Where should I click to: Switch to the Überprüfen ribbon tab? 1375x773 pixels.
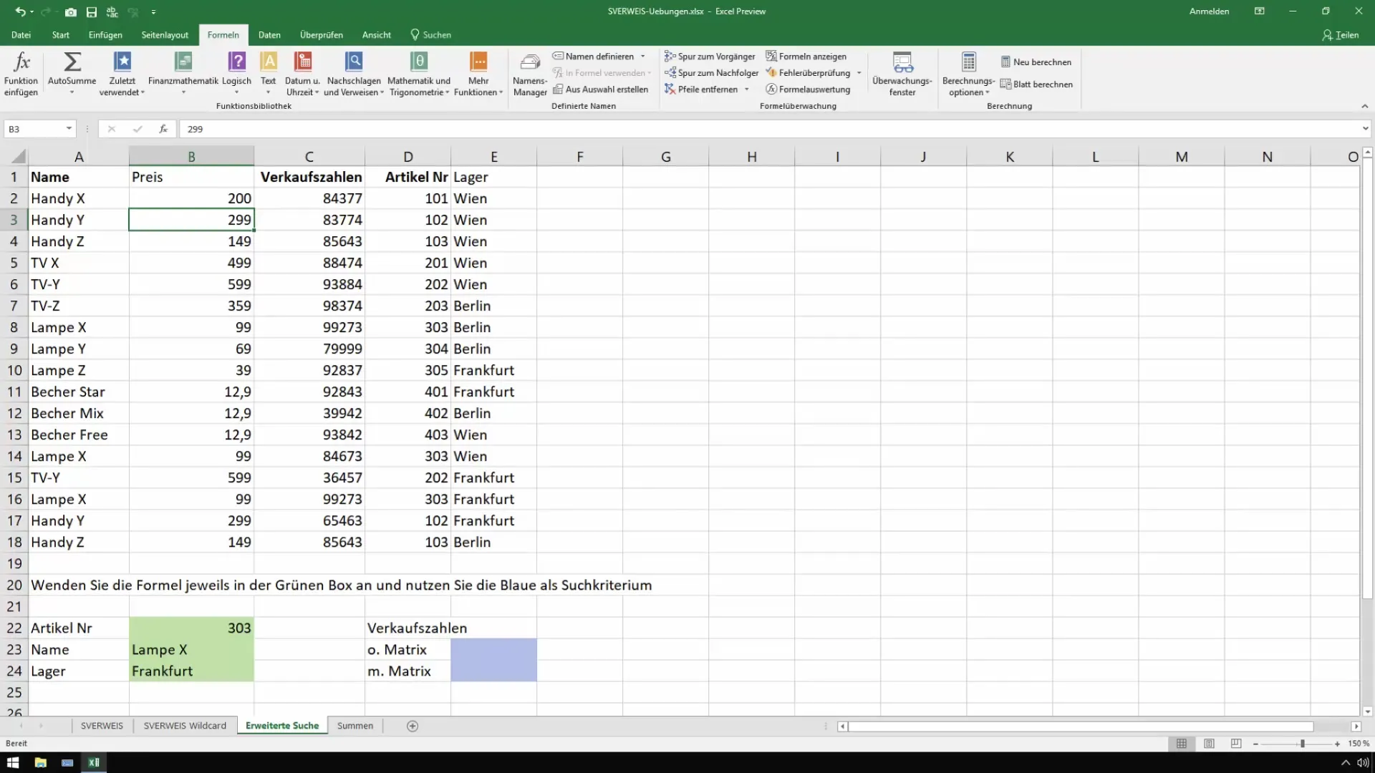pyautogui.click(x=322, y=35)
